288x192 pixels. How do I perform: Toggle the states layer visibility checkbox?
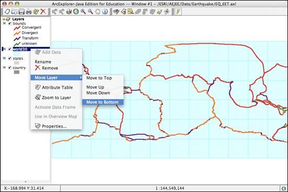point(10,58)
